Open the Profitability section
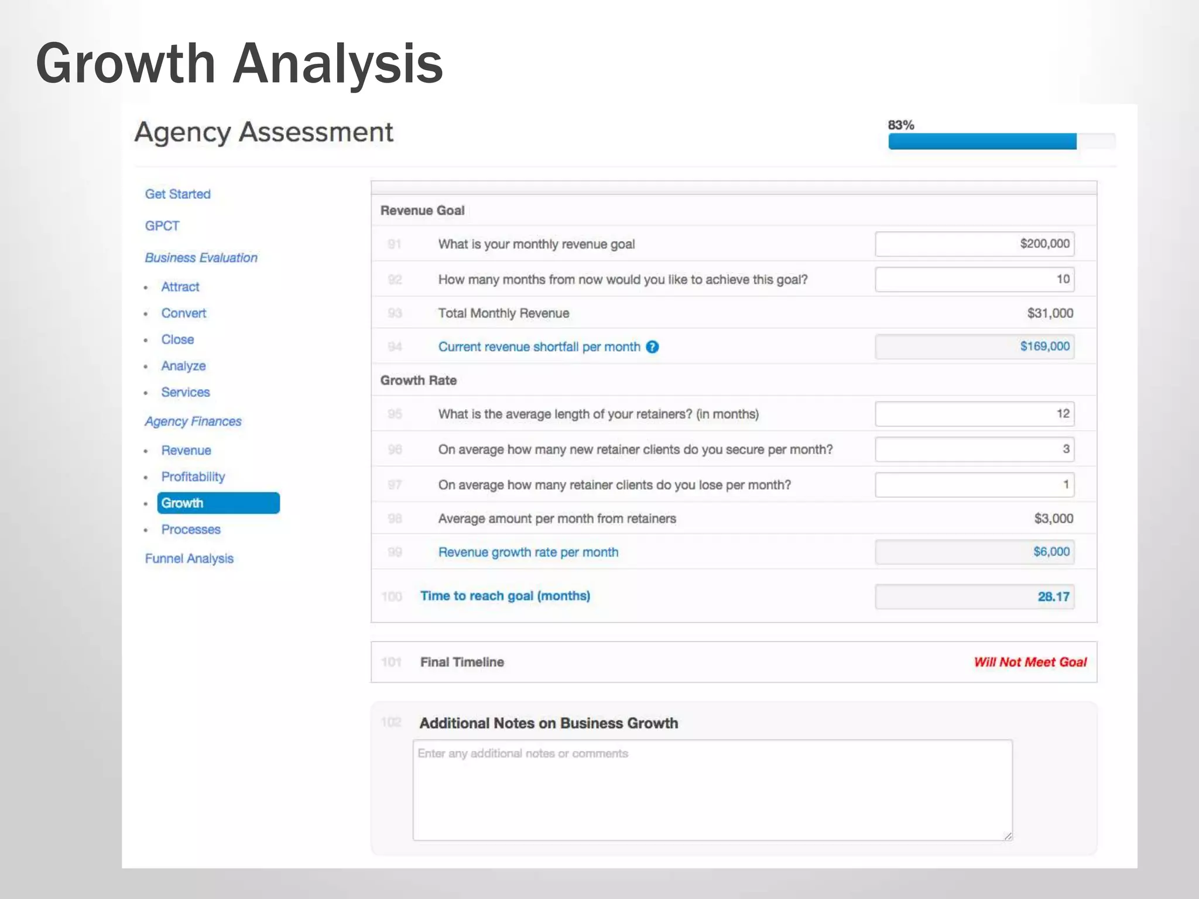This screenshot has height=899, width=1199. (x=193, y=477)
